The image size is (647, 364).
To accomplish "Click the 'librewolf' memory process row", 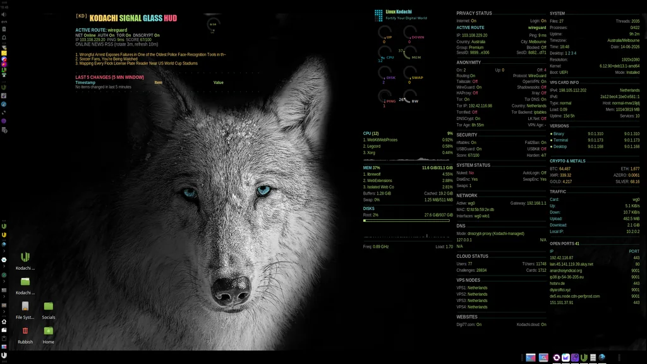I will (x=408, y=174).
